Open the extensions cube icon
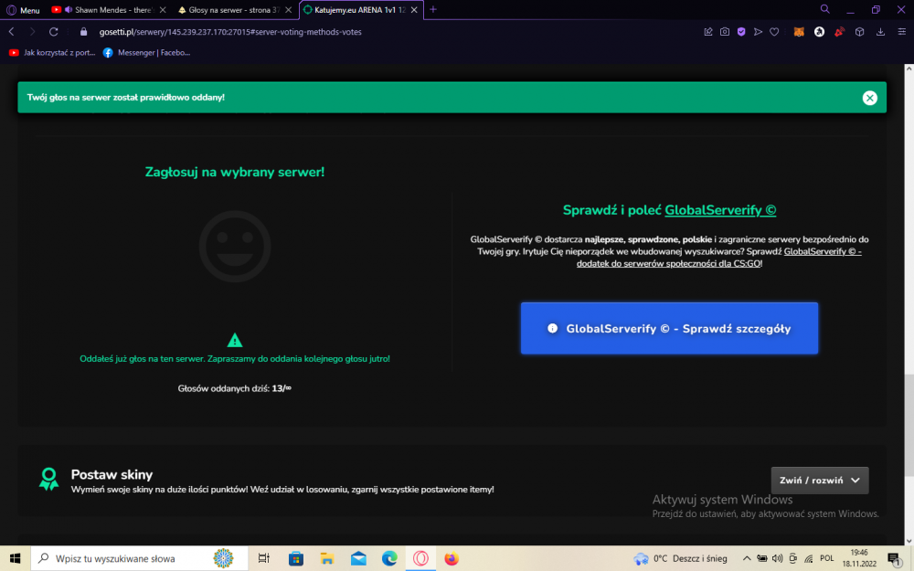This screenshot has width=914, height=571. [860, 32]
